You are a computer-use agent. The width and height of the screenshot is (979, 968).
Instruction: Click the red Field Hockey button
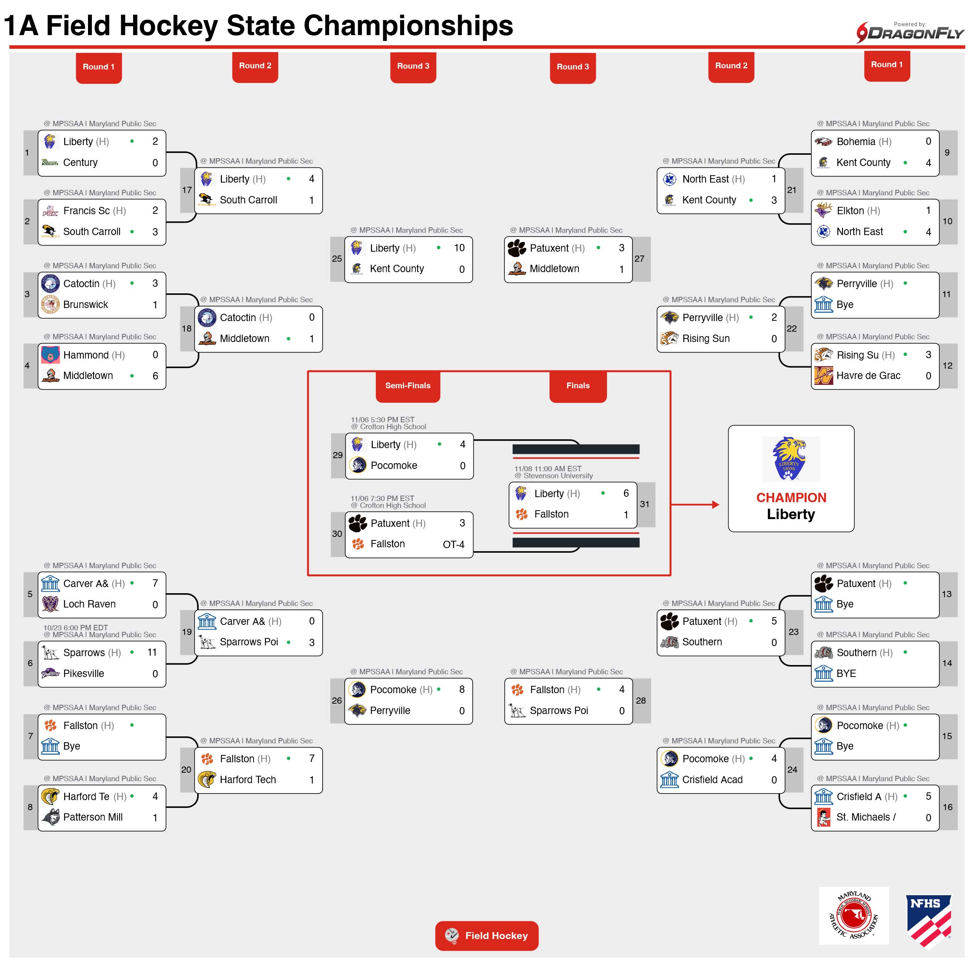point(487,936)
